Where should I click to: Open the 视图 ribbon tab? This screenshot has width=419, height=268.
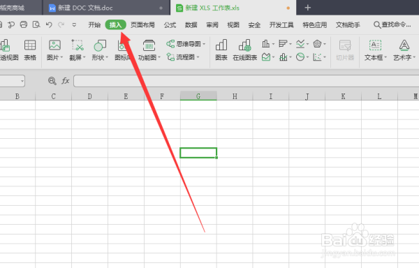click(x=233, y=25)
